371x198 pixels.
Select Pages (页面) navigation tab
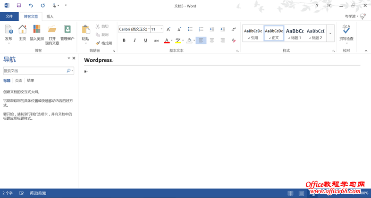click(x=19, y=81)
